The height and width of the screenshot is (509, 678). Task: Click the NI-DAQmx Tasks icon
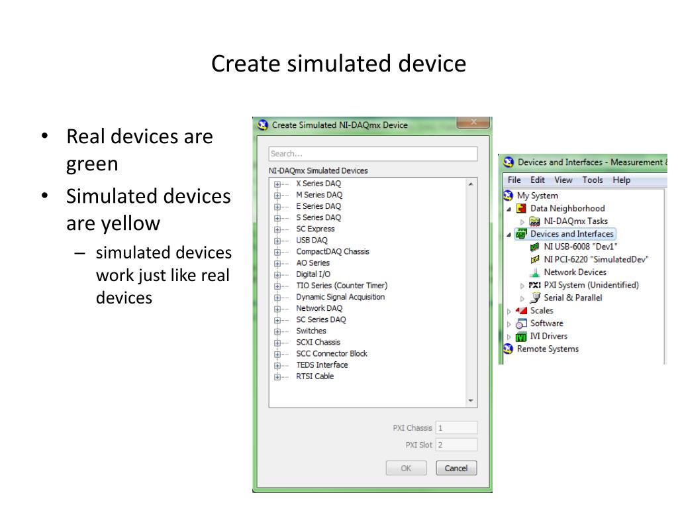(535, 221)
